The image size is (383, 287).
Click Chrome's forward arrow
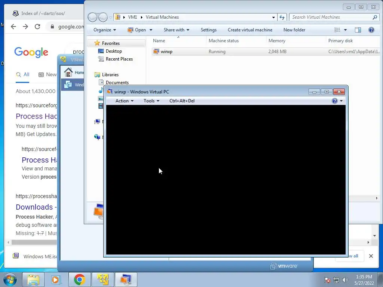(25, 27)
